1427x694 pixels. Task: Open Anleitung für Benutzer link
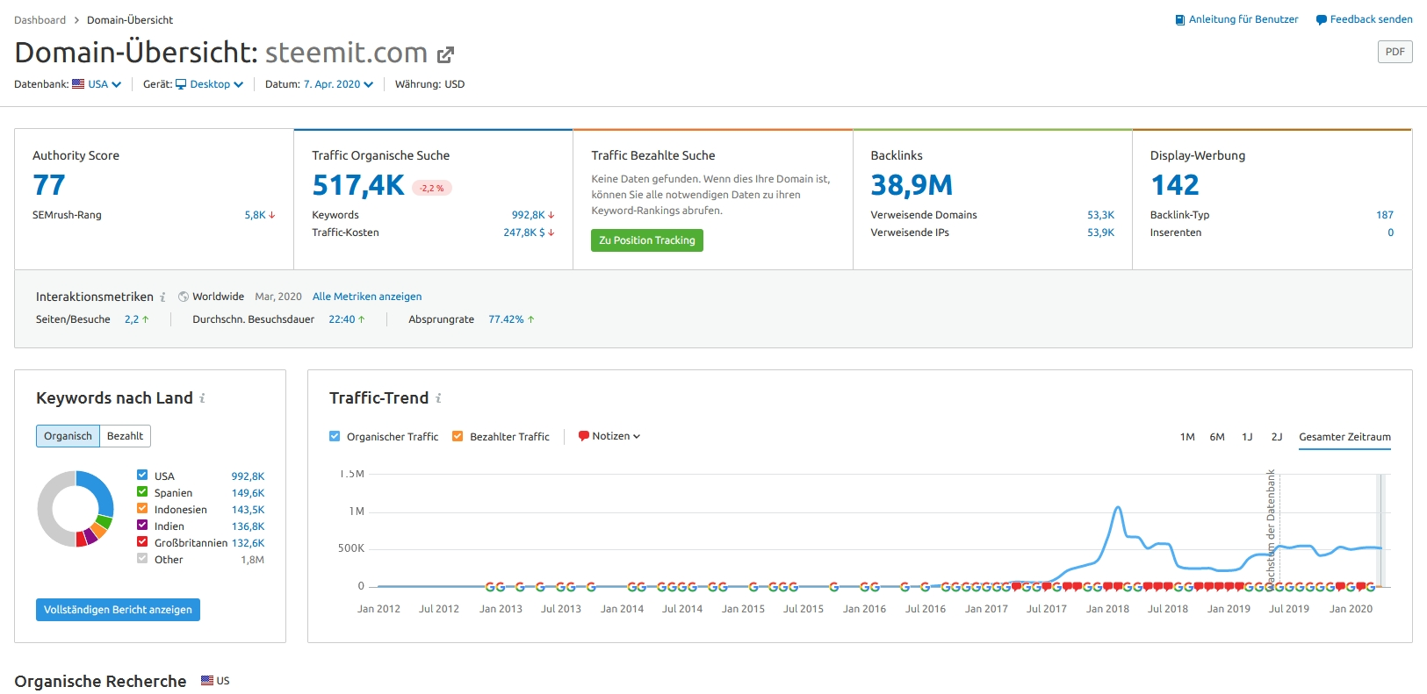pos(1243,19)
